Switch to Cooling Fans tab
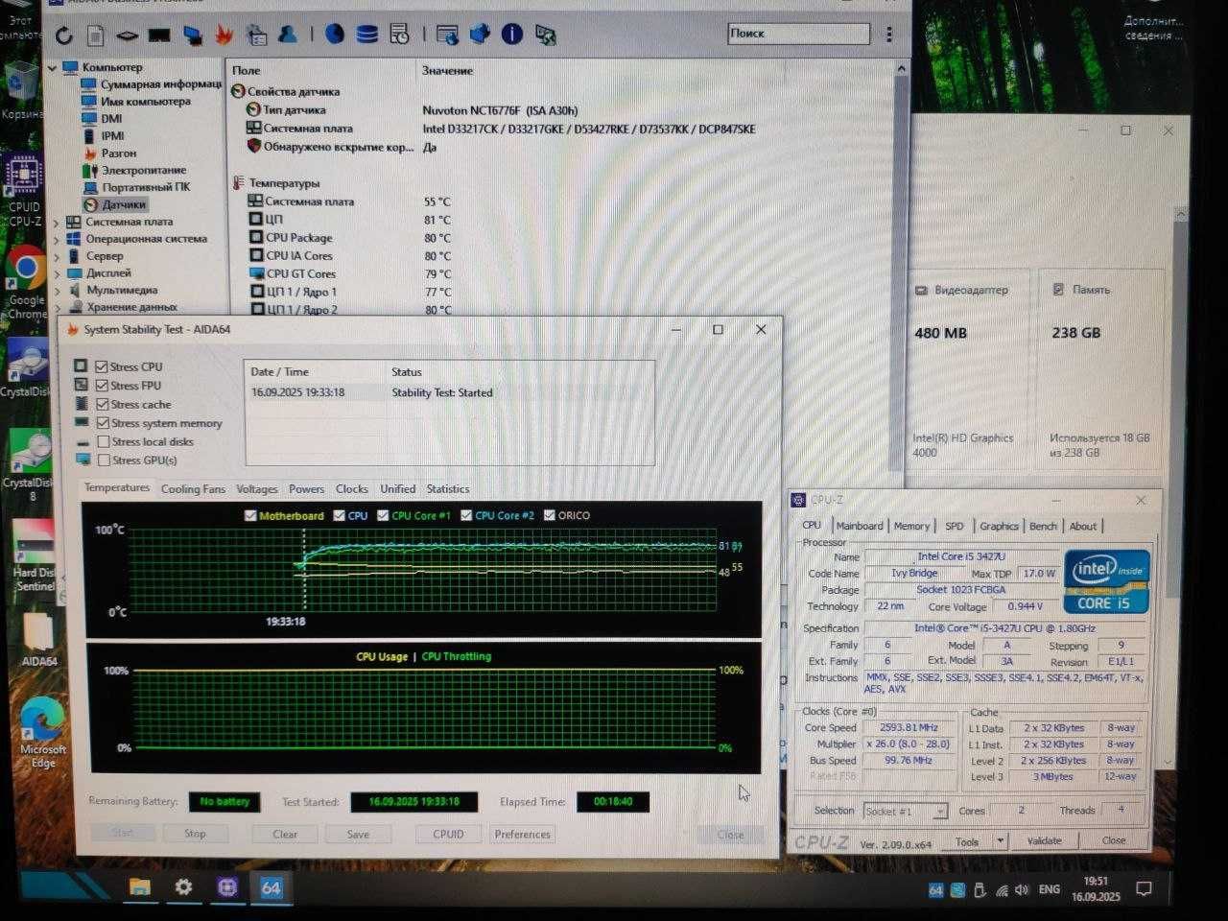Image resolution: width=1228 pixels, height=921 pixels. point(193,489)
